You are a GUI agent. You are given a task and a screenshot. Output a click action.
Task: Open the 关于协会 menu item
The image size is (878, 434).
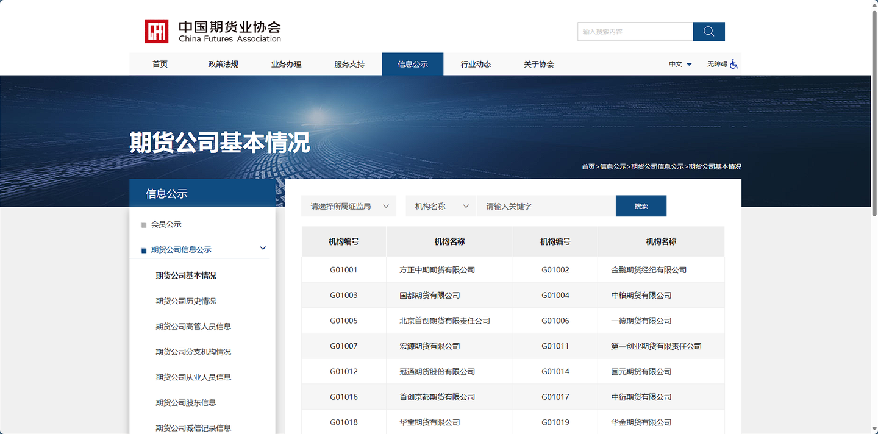tap(539, 64)
